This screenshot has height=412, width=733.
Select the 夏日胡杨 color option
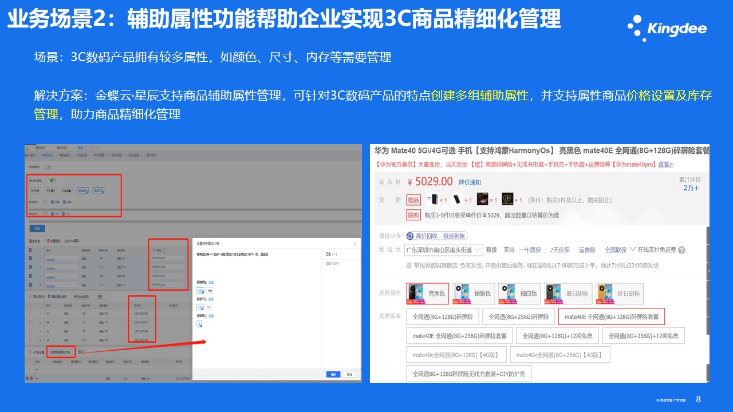point(567,294)
